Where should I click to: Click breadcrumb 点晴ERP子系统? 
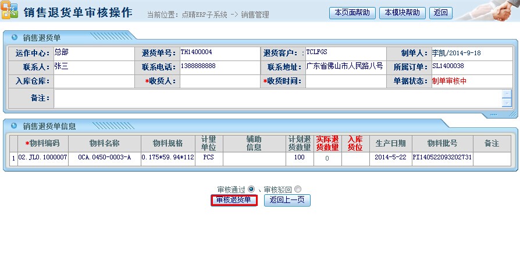(204, 15)
